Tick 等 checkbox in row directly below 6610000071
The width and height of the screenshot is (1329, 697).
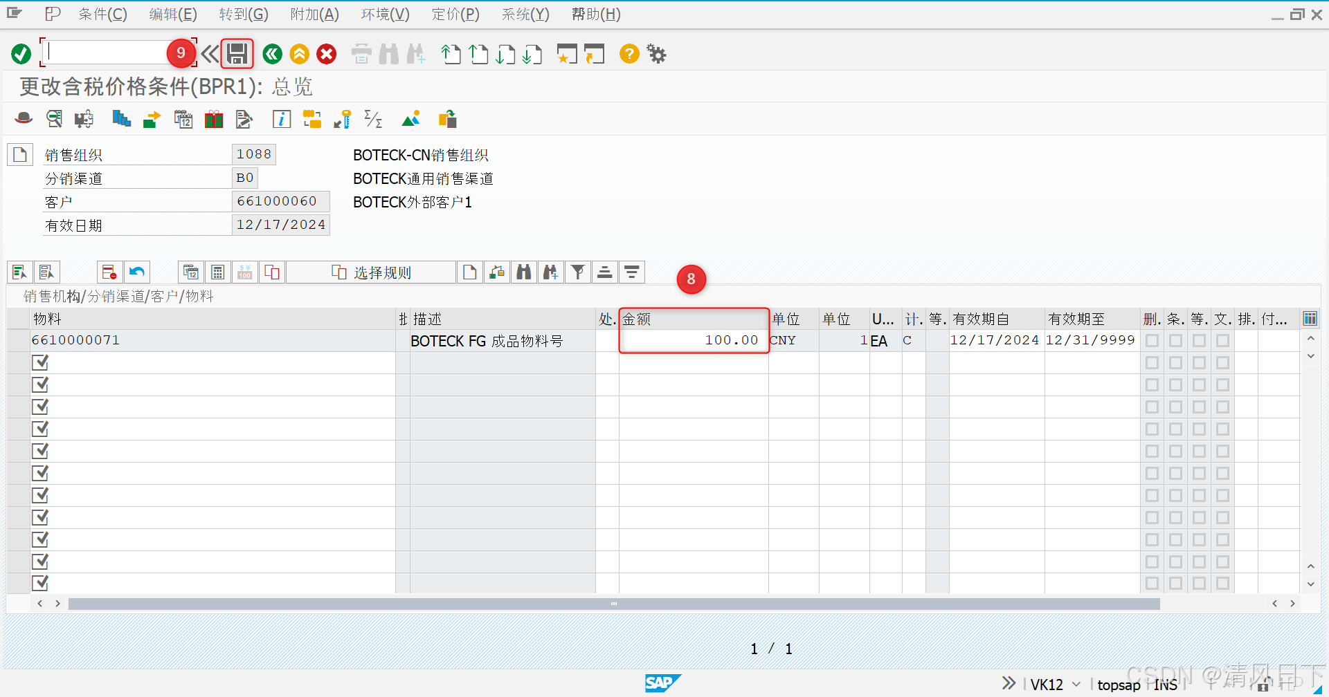point(1199,362)
